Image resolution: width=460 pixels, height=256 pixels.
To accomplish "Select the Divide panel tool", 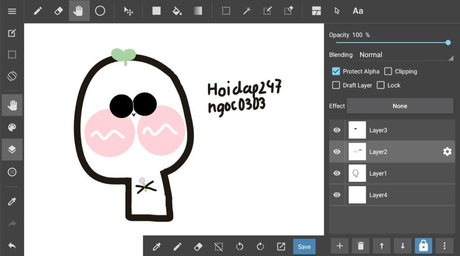I will [x=316, y=11].
